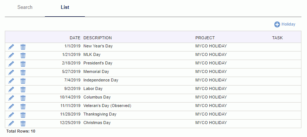Switch to the Search tab

(25, 7)
